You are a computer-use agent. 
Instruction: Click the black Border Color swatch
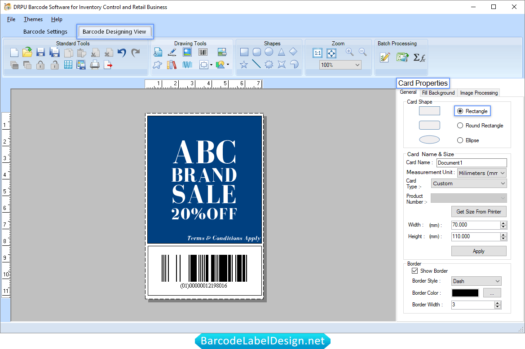pyautogui.click(x=465, y=293)
